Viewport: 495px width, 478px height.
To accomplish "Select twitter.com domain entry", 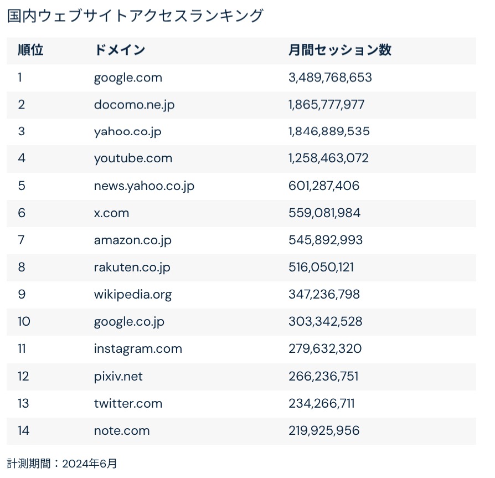I will [x=128, y=404].
